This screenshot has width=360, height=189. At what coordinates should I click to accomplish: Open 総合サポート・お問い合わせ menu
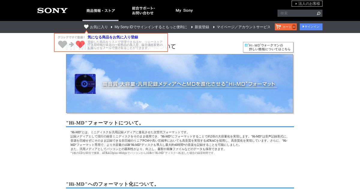[143, 11]
